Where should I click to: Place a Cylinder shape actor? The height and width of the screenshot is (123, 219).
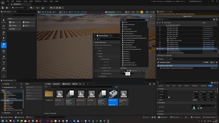[x=14, y=26]
